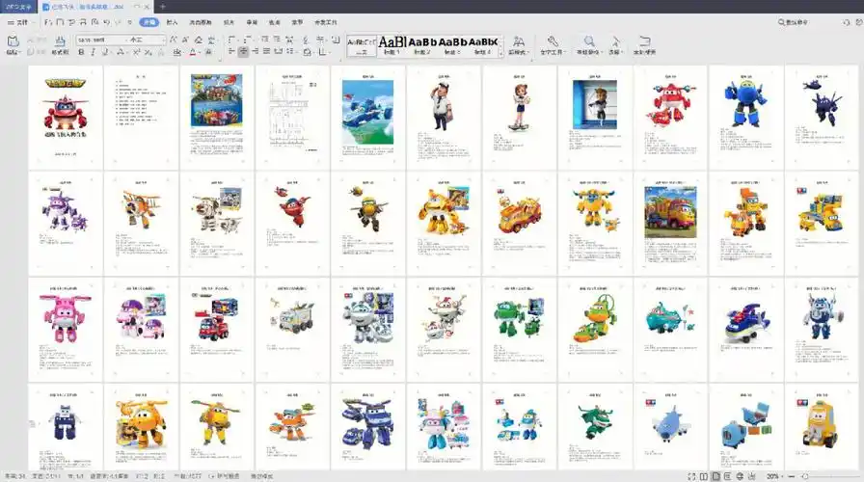The width and height of the screenshot is (864, 482).
Task: Toggle Italic formatting
Action: 93,52
